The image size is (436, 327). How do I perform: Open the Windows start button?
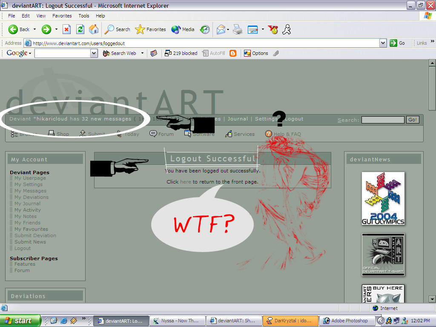tap(20, 321)
